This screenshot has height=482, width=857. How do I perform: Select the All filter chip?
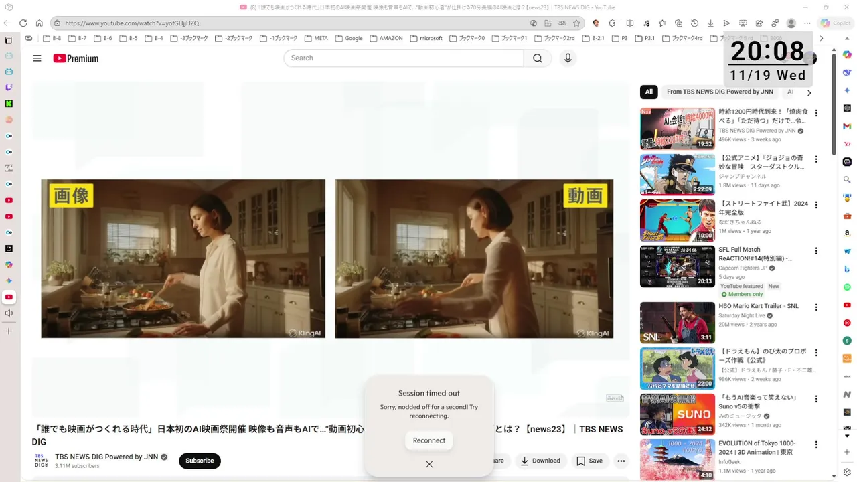[649, 92]
